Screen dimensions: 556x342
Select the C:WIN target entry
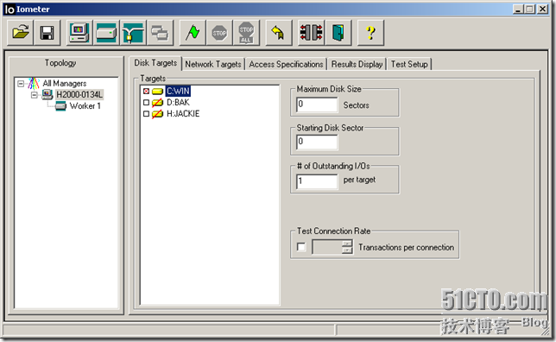click(178, 92)
